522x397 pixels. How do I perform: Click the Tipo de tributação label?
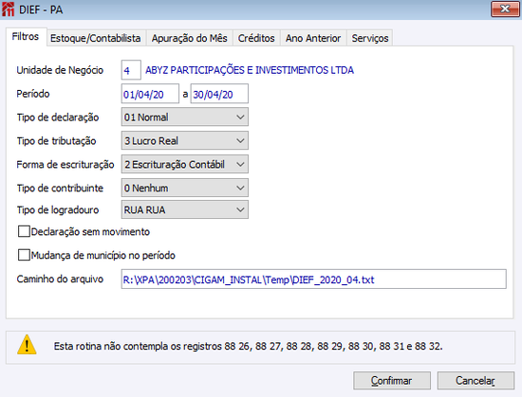(x=57, y=141)
